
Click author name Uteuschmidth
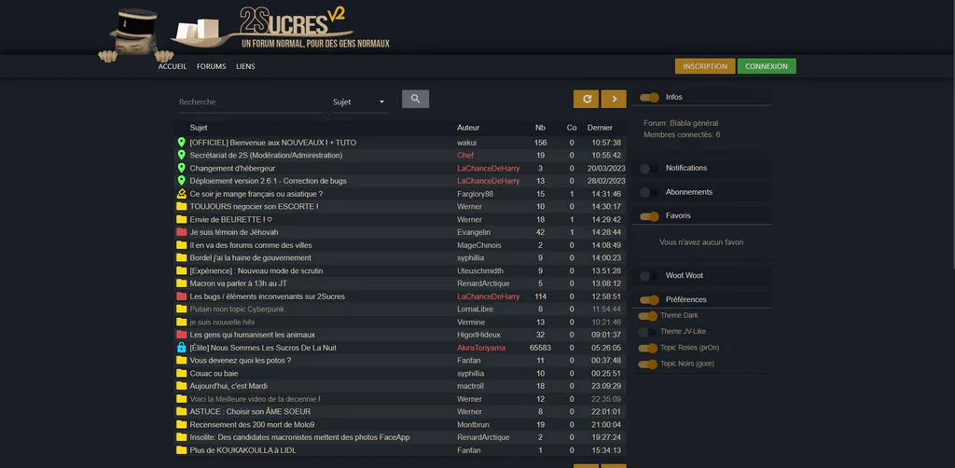point(480,270)
